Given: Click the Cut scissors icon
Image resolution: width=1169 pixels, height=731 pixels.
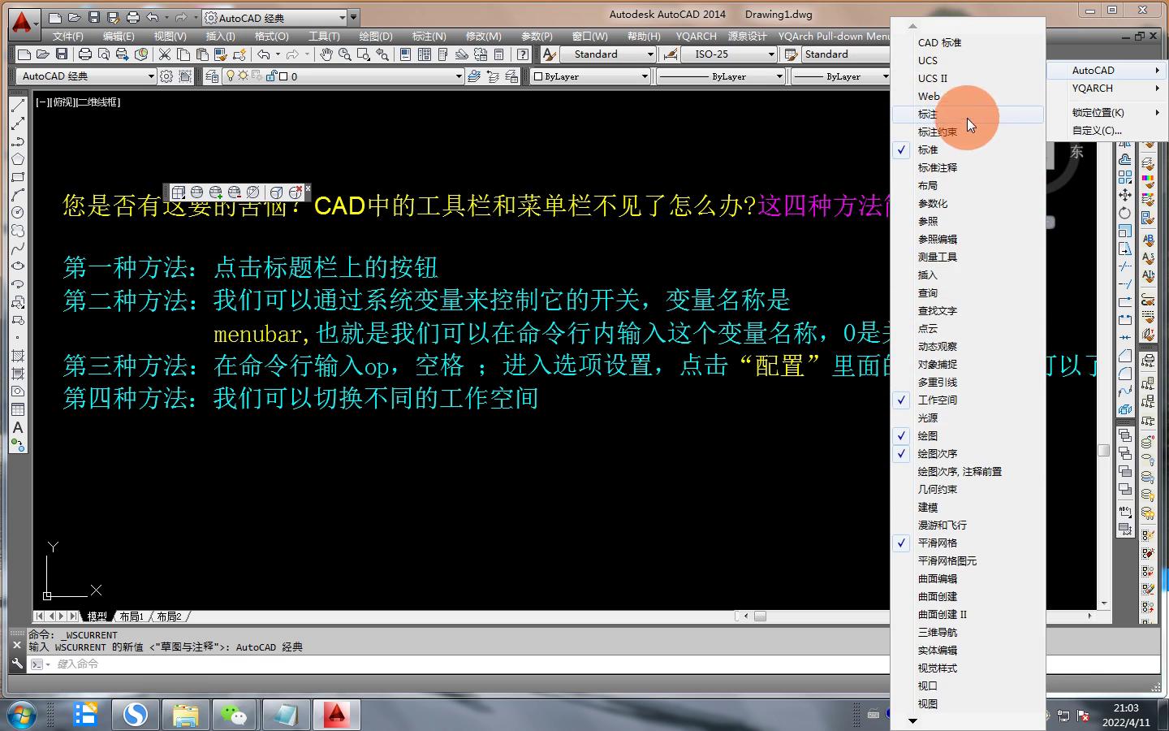Looking at the screenshot, I should pyautogui.click(x=165, y=54).
